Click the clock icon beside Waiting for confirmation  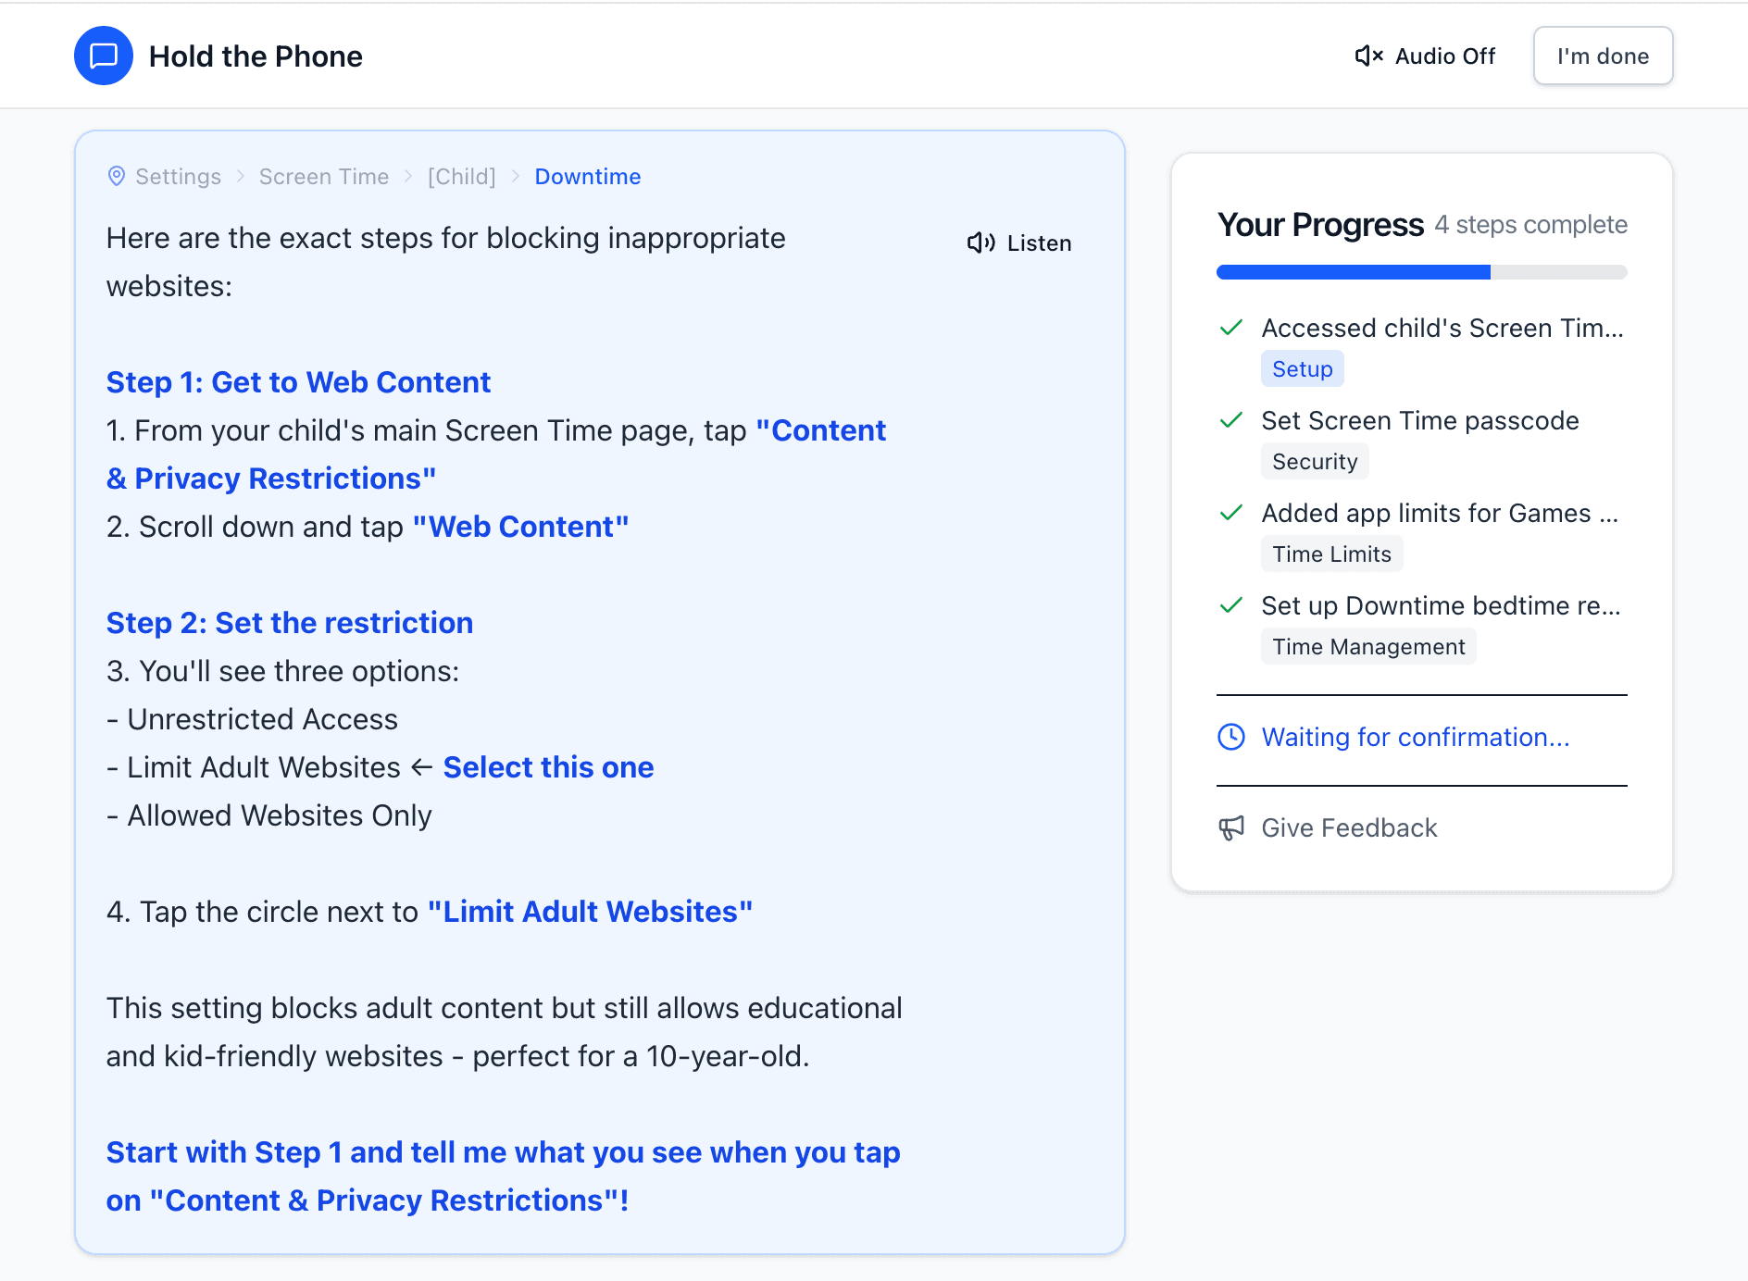click(x=1231, y=737)
